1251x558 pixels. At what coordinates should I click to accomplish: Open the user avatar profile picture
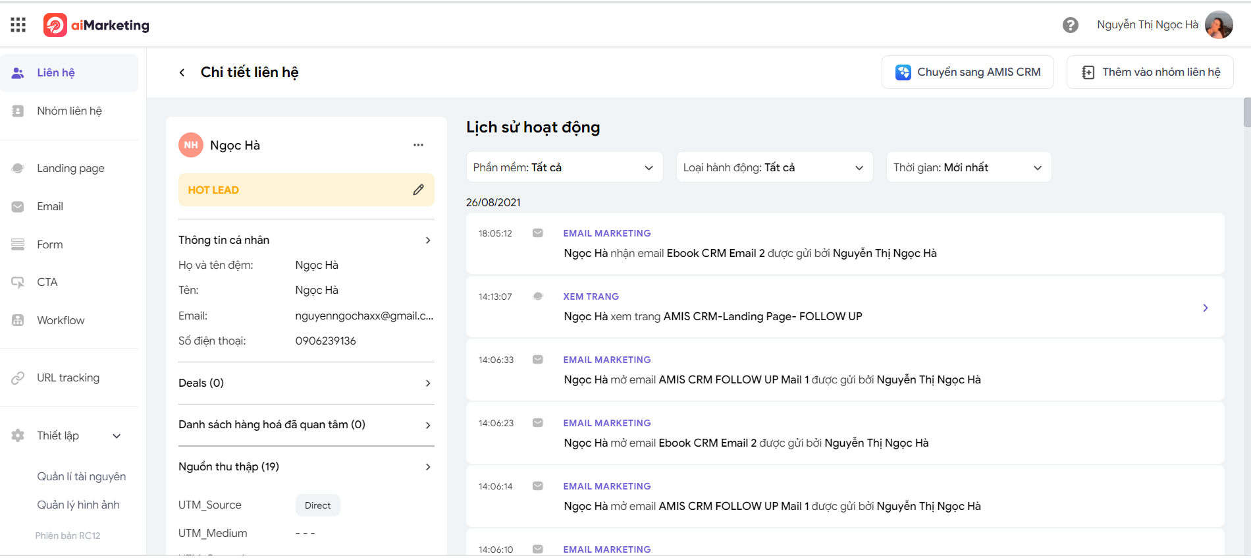pos(1219,25)
